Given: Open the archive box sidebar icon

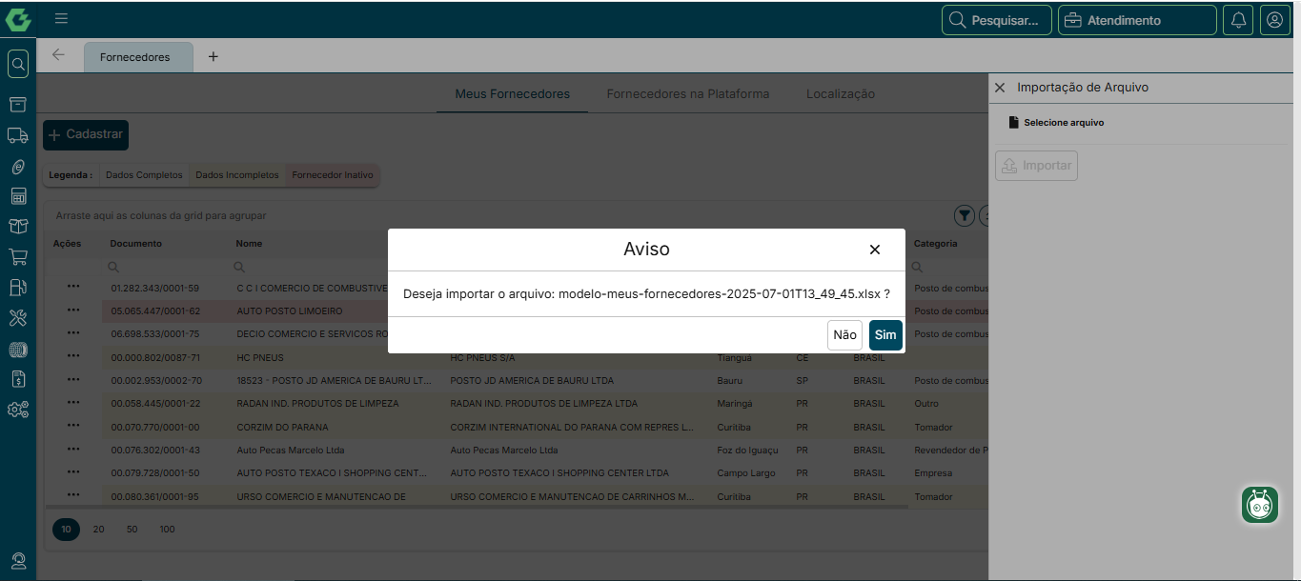Looking at the screenshot, I should [18, 104].
